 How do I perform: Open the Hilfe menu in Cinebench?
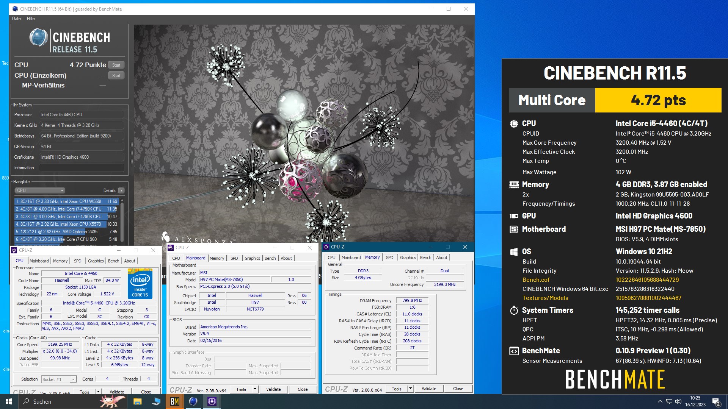(x=31, y=19)
